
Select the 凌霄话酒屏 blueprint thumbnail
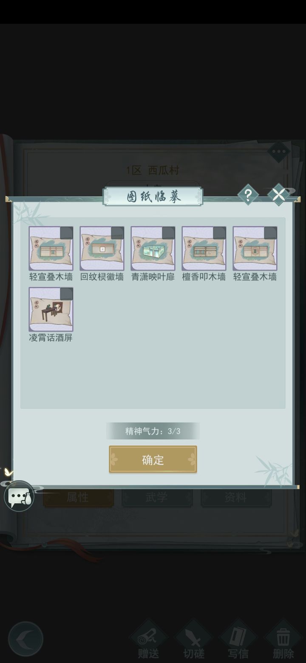(x=51, y=309)
